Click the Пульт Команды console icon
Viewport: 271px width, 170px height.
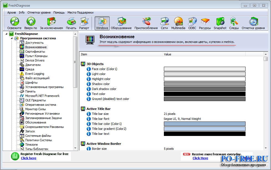22,56
